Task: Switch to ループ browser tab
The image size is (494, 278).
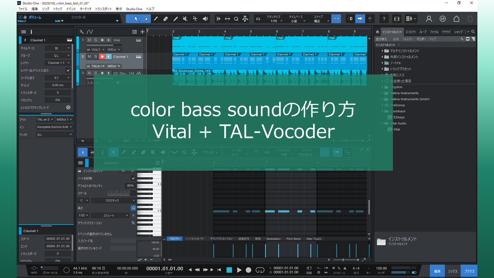Action: pos(423,32)
